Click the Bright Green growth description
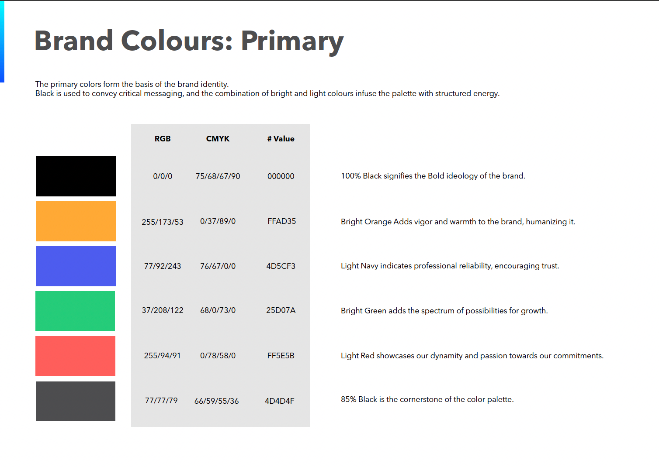Screen dimensions: 659x467 444,311
